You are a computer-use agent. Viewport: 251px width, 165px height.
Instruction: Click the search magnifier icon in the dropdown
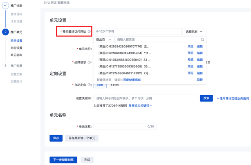click(202, 40)
